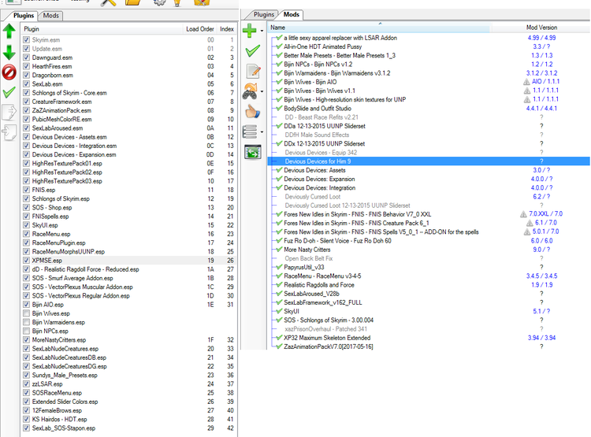Image resolution: width=591 pixels, height=437 pixels.
Task: Click version link 4.99 / 4.99 for LSAR mod
Action: point(541,38)
